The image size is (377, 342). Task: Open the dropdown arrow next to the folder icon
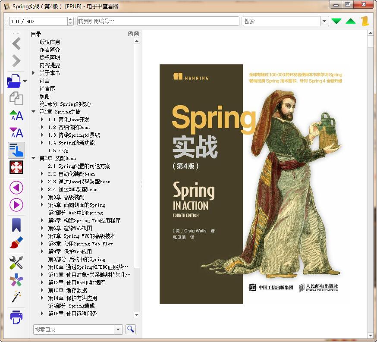(25, 81)
